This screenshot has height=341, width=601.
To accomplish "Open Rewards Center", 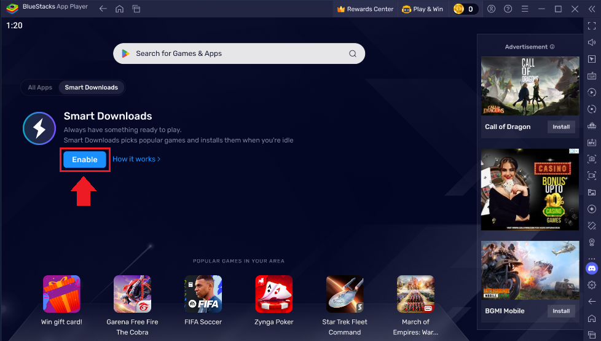I will [365, 9].
